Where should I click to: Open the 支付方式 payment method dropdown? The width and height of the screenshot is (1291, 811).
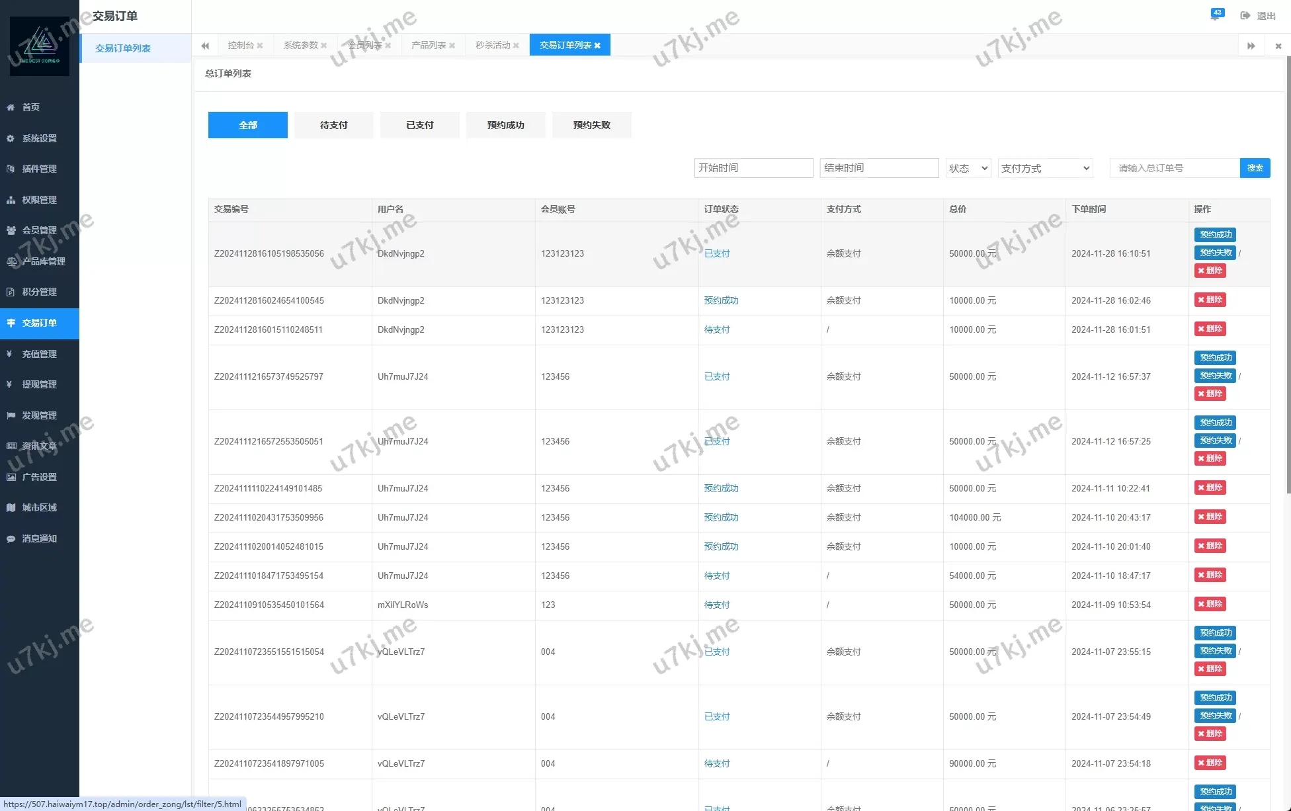click(x=1044, y=168)
